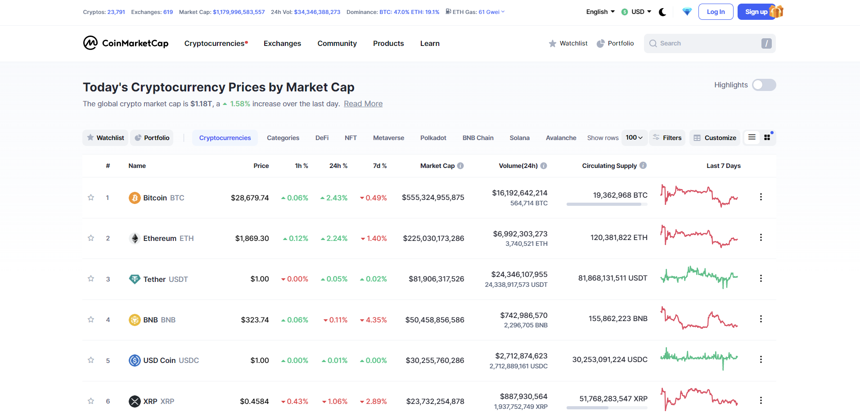Click XRP circulating supply progress bar
Image resolution: width=860 pixels, height=417 pixels.
coord(607,408)
